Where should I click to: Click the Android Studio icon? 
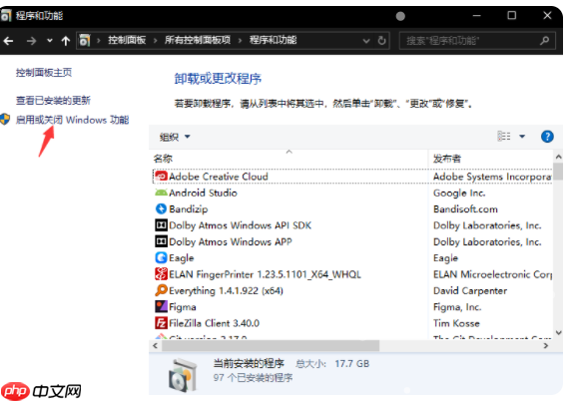(161, 193)
